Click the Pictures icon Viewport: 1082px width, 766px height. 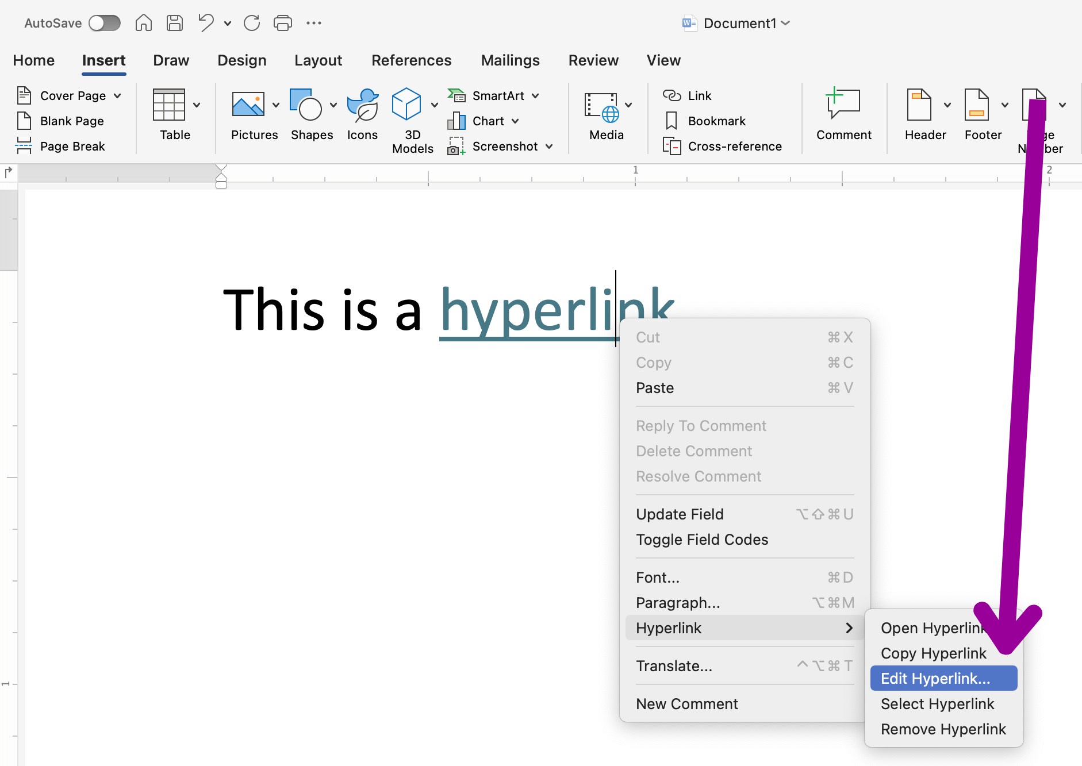(x=248, y=105)
